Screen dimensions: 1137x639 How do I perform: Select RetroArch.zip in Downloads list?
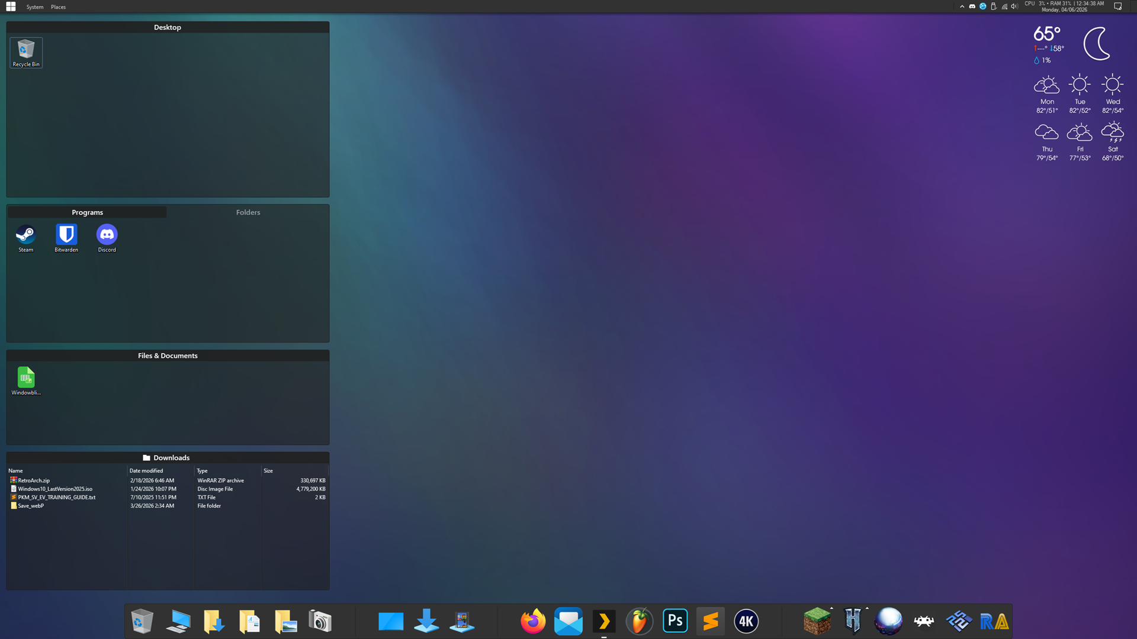point(34,480)
